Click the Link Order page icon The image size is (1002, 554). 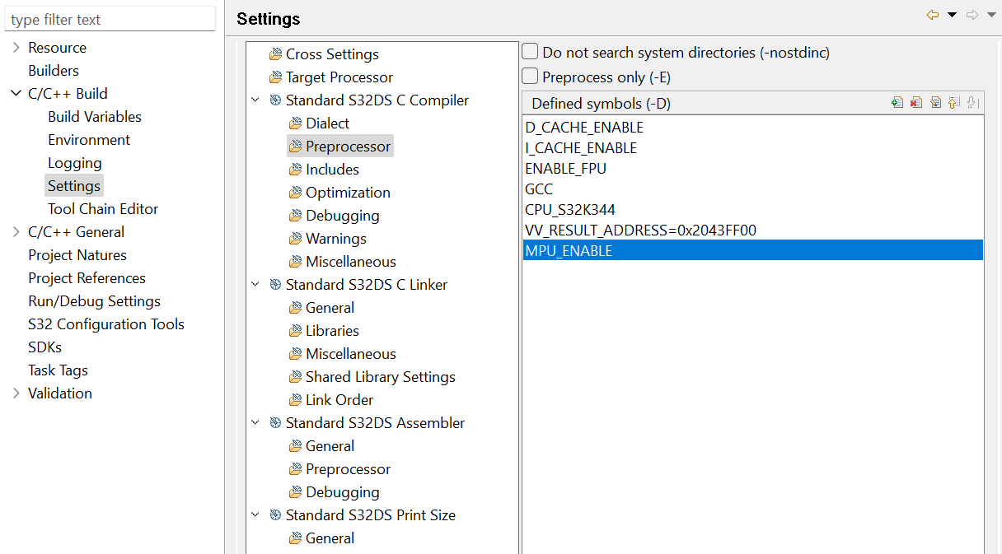point(295,400)
